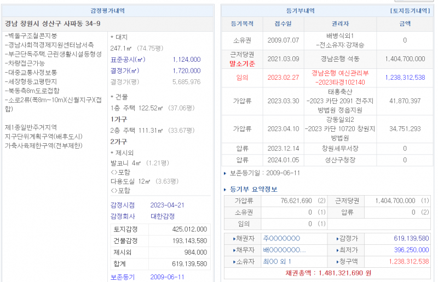Click the blue 결정가 value 1,720,000

186,71
